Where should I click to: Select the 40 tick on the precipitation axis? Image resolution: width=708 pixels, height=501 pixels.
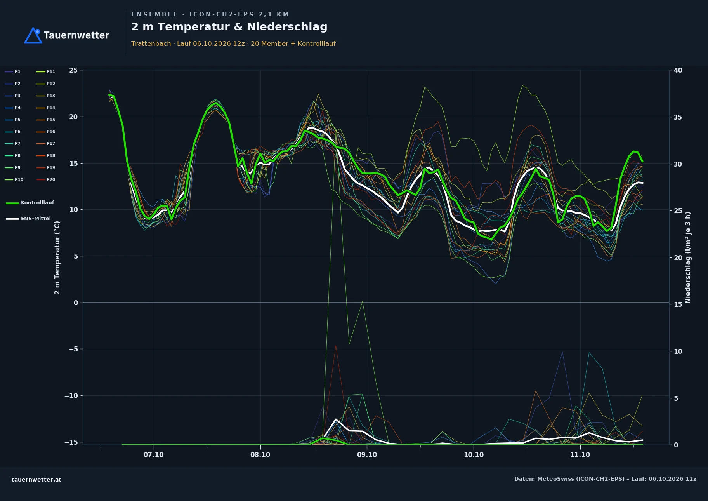[x=678, y=70]
